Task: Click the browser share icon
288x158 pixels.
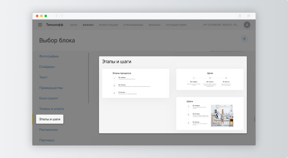Action: (x=240, y=16)
